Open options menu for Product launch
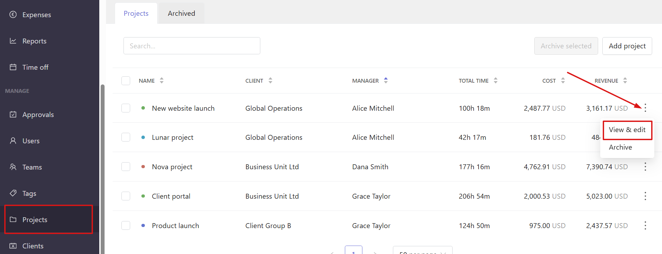 pos(645,226)
